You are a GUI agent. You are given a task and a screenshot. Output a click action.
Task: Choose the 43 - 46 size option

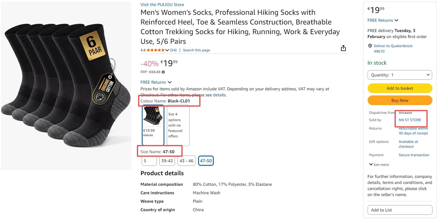coord(186,161)
